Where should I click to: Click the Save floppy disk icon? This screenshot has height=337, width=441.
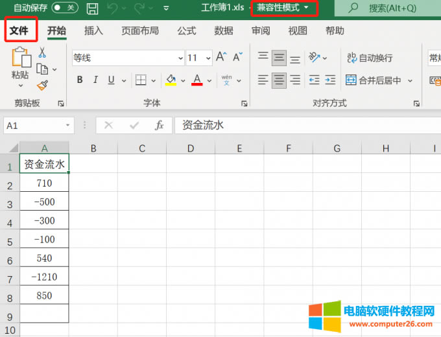click(93, 8)
